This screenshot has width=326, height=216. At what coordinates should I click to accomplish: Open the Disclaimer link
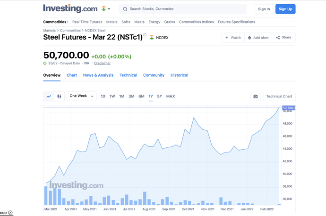tap(103, 63)
